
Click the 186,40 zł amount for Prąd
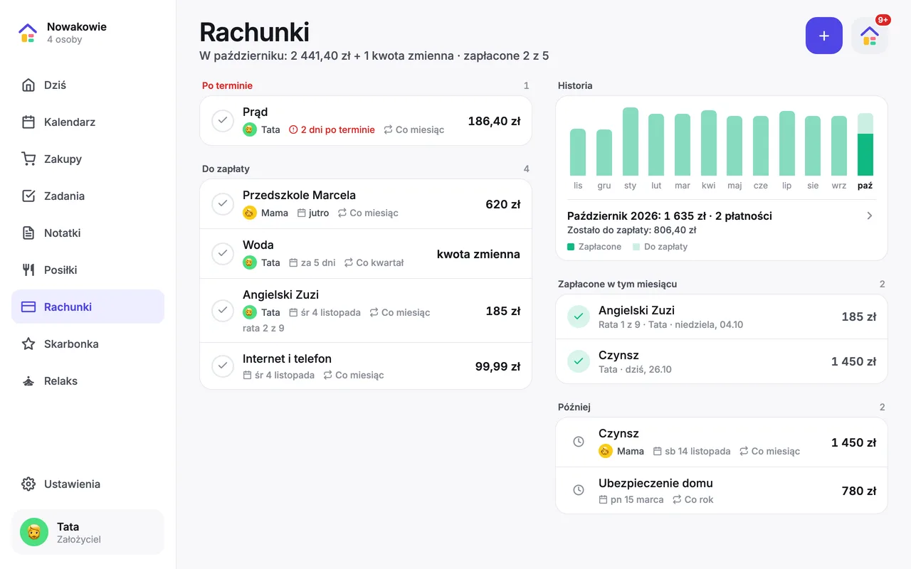pyautogui.click(x=494, y=121)
